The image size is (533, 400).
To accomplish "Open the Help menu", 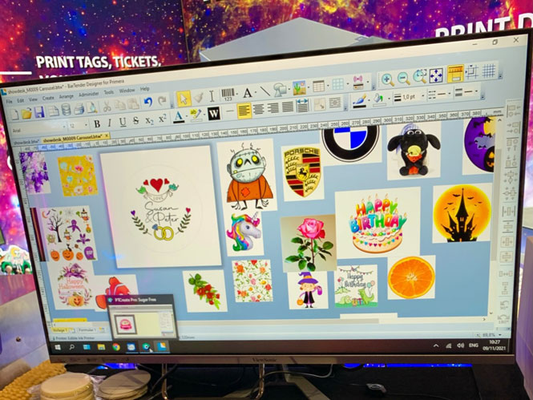I will click(145, 89).
